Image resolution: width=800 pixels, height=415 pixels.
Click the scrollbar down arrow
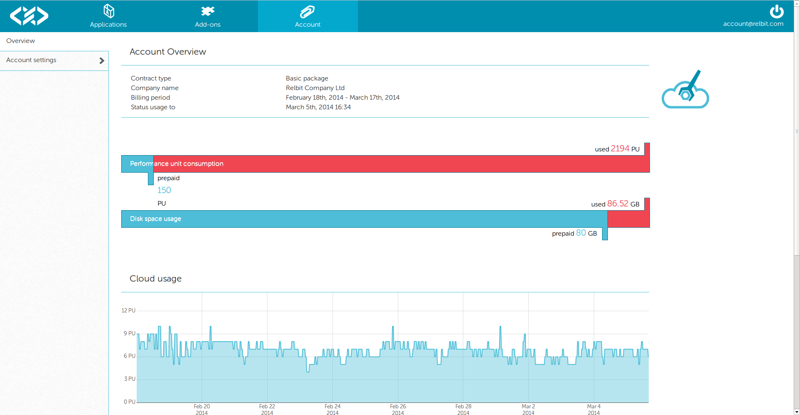(797, 412)
